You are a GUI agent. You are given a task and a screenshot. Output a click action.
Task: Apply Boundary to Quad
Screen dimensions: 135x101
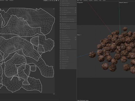(68, 48)
